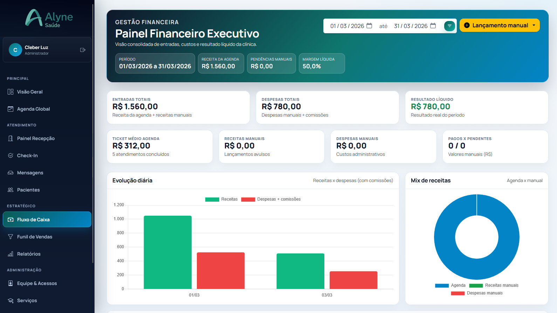This screenshot has height=313, width=557.
Task: Expand the Lançamento manual dropdown
Action: [x=534, y=25]
